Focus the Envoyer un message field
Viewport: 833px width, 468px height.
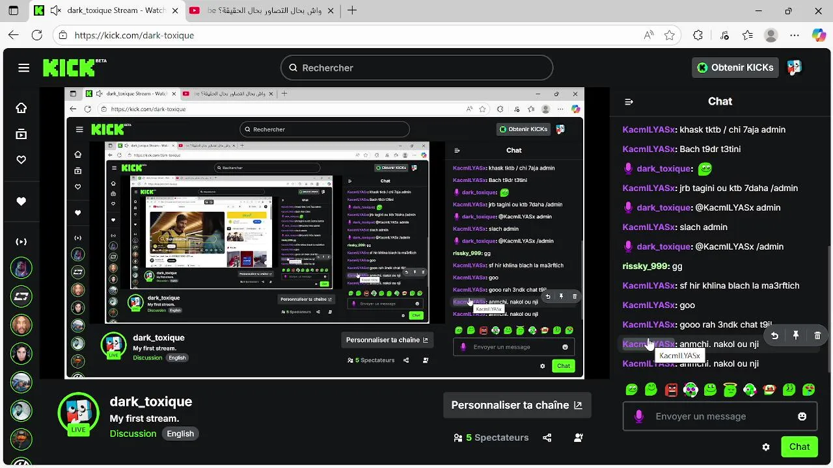coord(720,417)
